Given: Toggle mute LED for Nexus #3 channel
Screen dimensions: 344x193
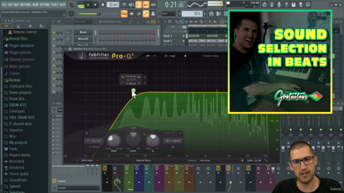Looking at the screenshot, I should [54, 39].
